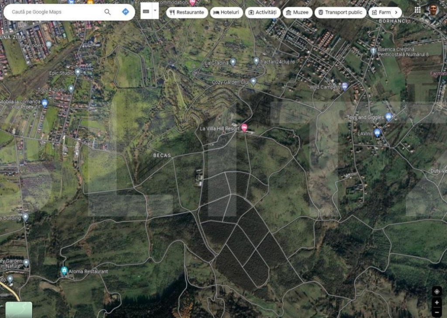
Task: Open directions with the blue arrow icon
Action: pyautogui.click(x=126, y=12)
